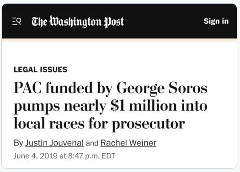Click the Sign in link
The width and height of the screenshot is (240, 172).
pyautogui.click(x=216, y=21)
